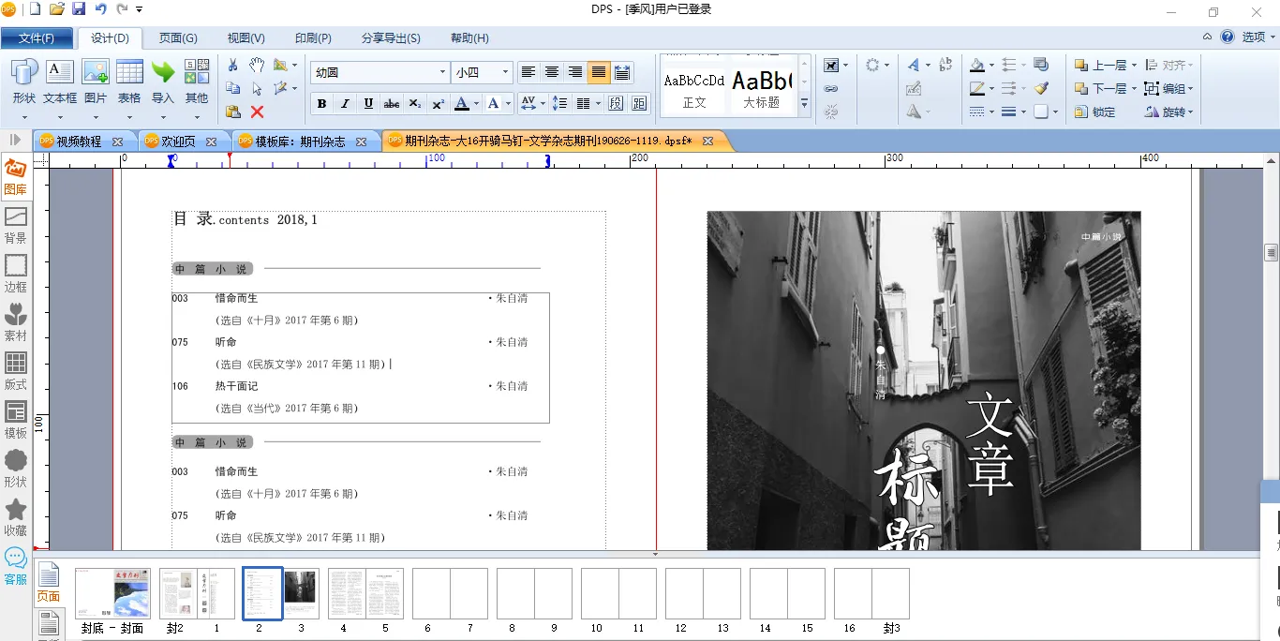Select page thumbnail spread 4-5
This screenshot has height=641, width=1280.
point(365,594)
